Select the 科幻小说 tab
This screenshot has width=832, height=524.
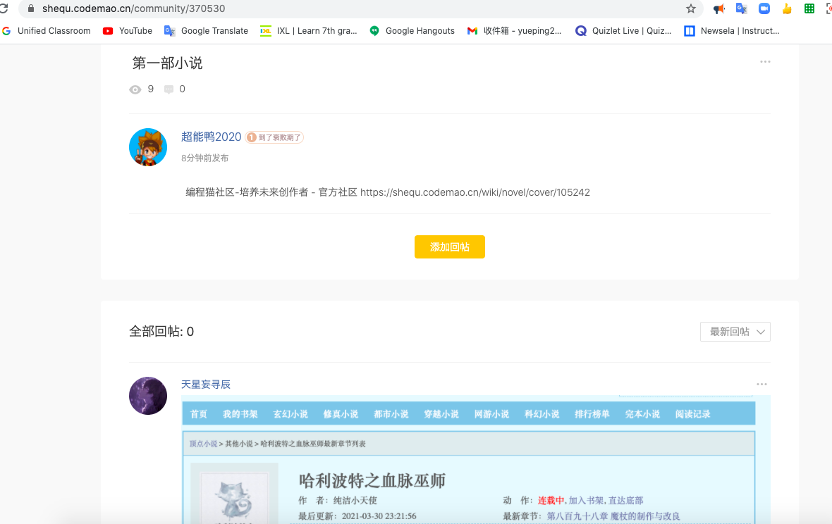click(542, 414)
